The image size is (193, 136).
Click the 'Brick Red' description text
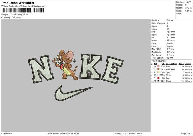[170, 70]
